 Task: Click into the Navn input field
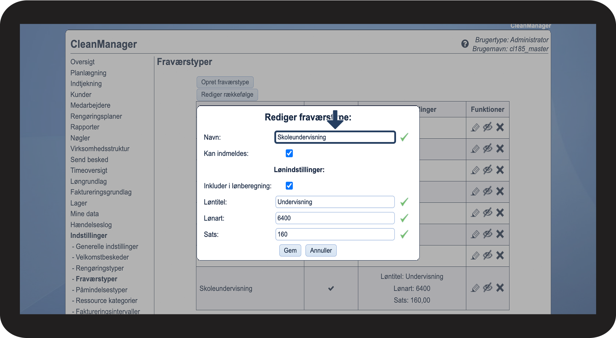(335, 137)
